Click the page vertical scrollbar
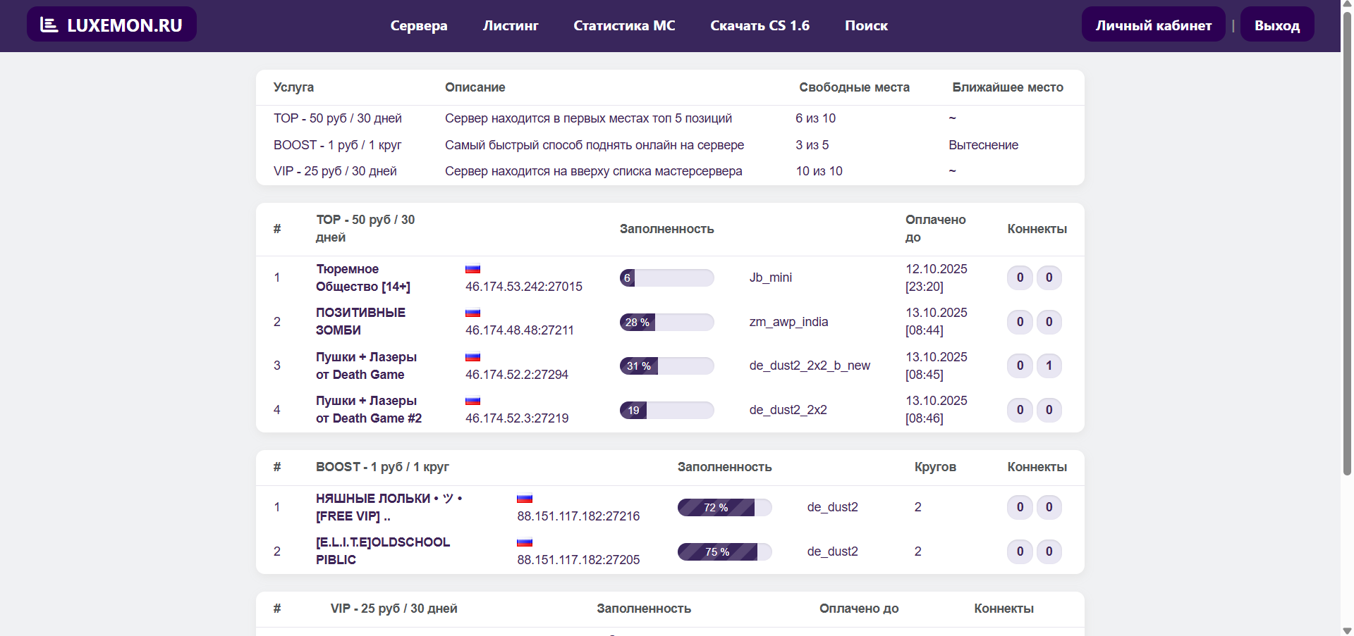Image resolution: width=1354 pixels, height=636 pixels. click(1347, 247)
